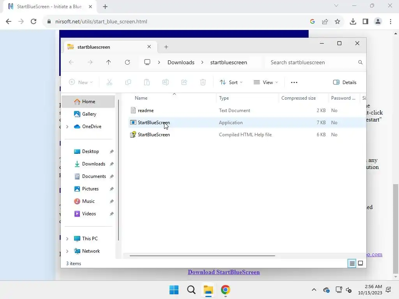Open the New dropdown

click(81, 83)
